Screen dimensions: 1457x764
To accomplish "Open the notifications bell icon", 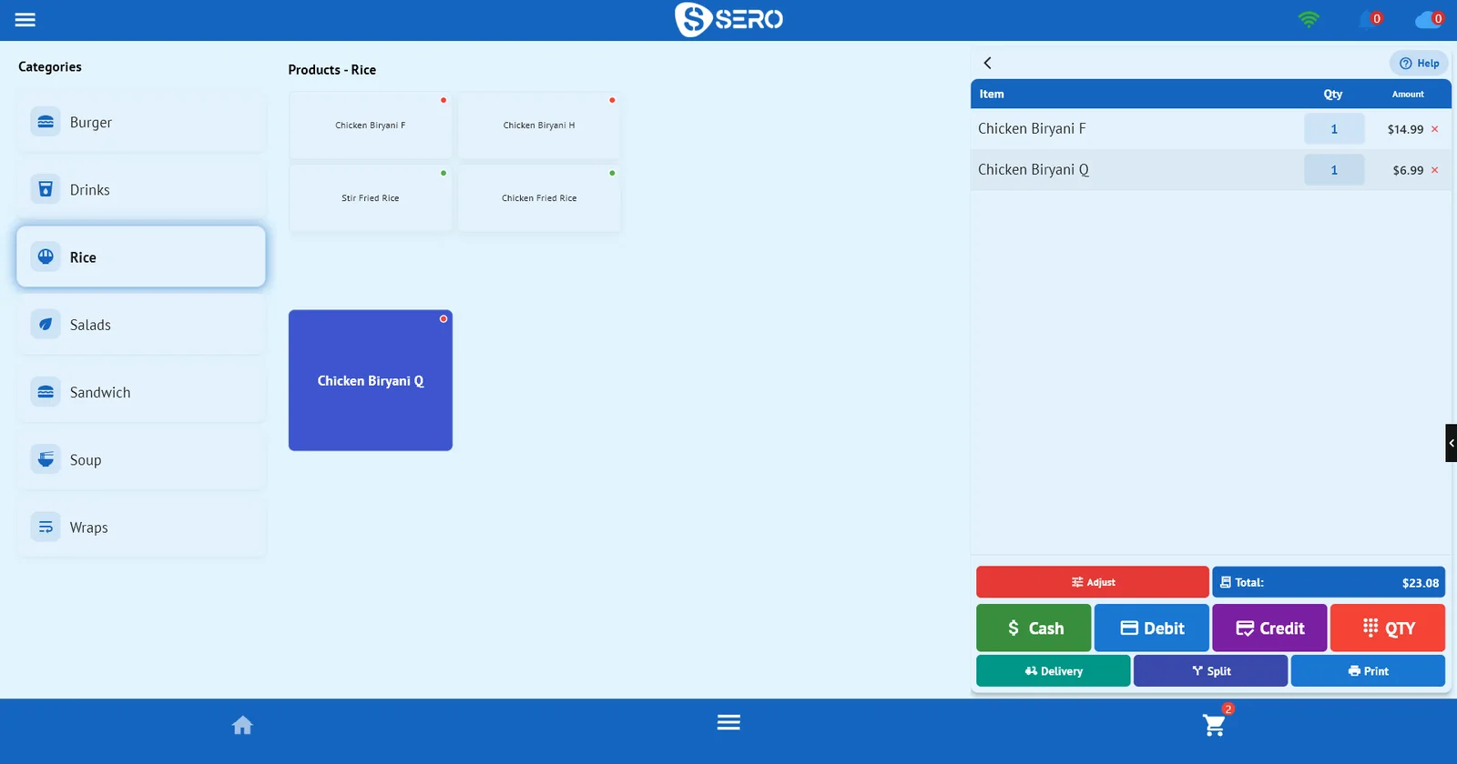I will (1370, 19).
